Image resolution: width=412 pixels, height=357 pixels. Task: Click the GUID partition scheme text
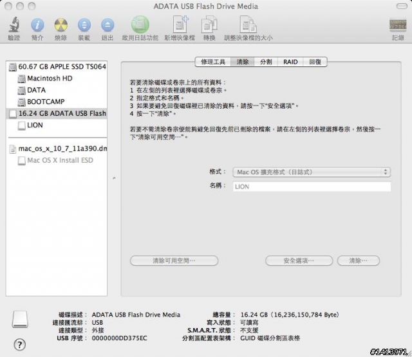270,338
